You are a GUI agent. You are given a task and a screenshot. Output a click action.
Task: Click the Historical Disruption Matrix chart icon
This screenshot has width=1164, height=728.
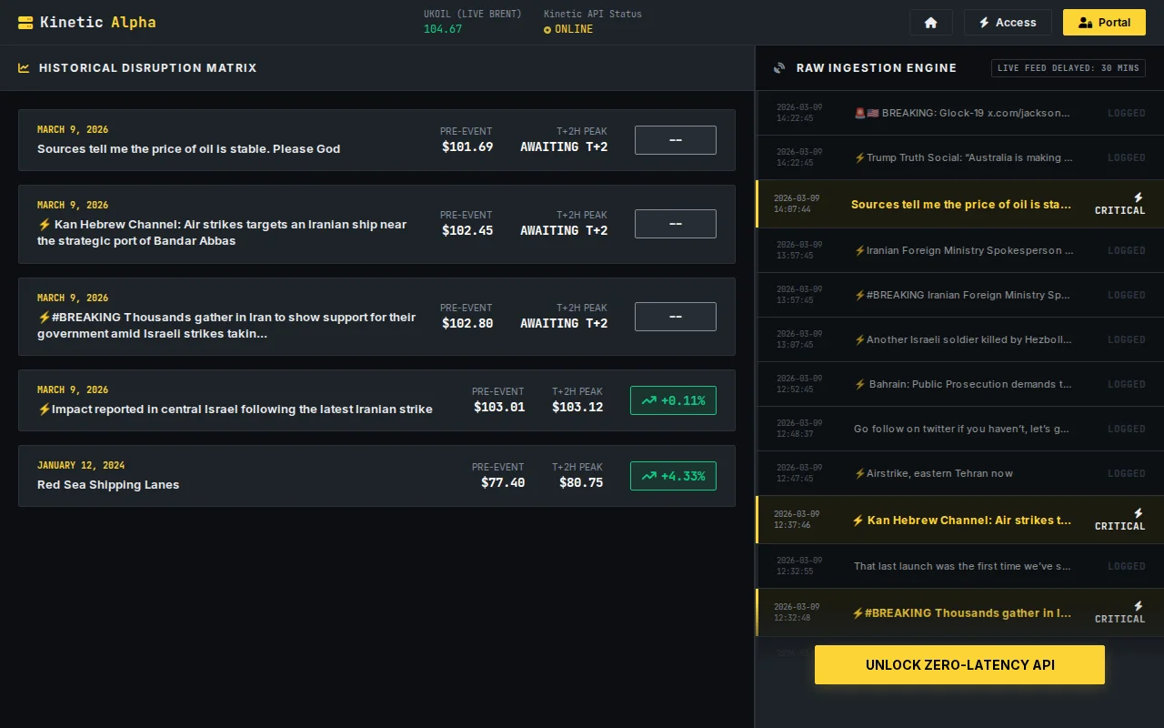pyautogui.click(x=24, y=67)
